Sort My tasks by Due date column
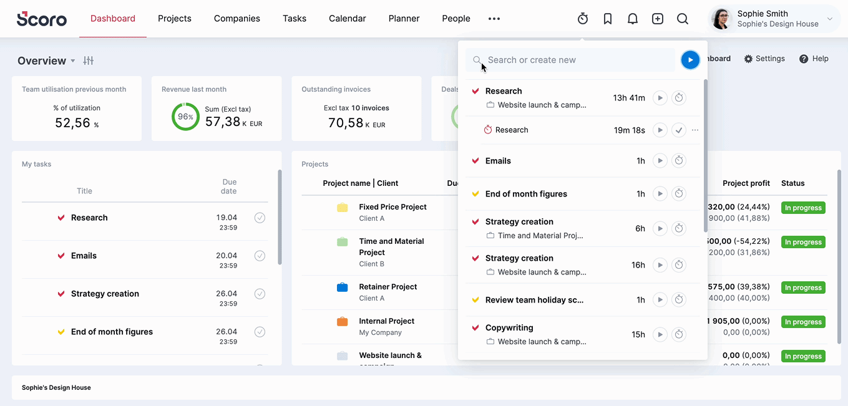Viewport: 848px width, 406px height. pyautogui.click(x=229, y=186)
